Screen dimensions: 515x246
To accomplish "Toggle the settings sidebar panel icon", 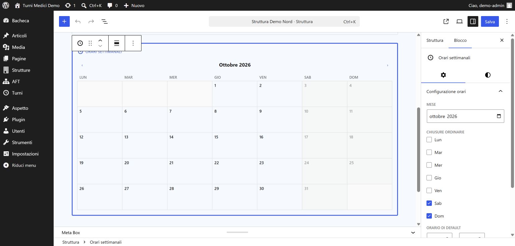I will 473,21.
